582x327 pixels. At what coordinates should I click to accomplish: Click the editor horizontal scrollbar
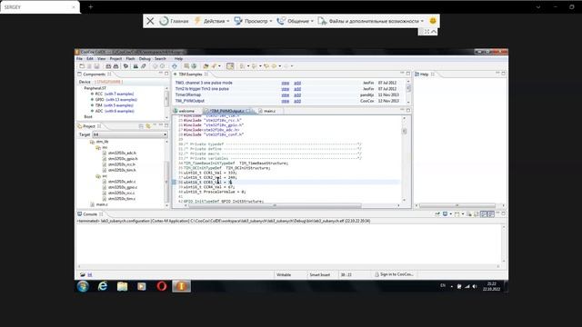coord(275,205)
